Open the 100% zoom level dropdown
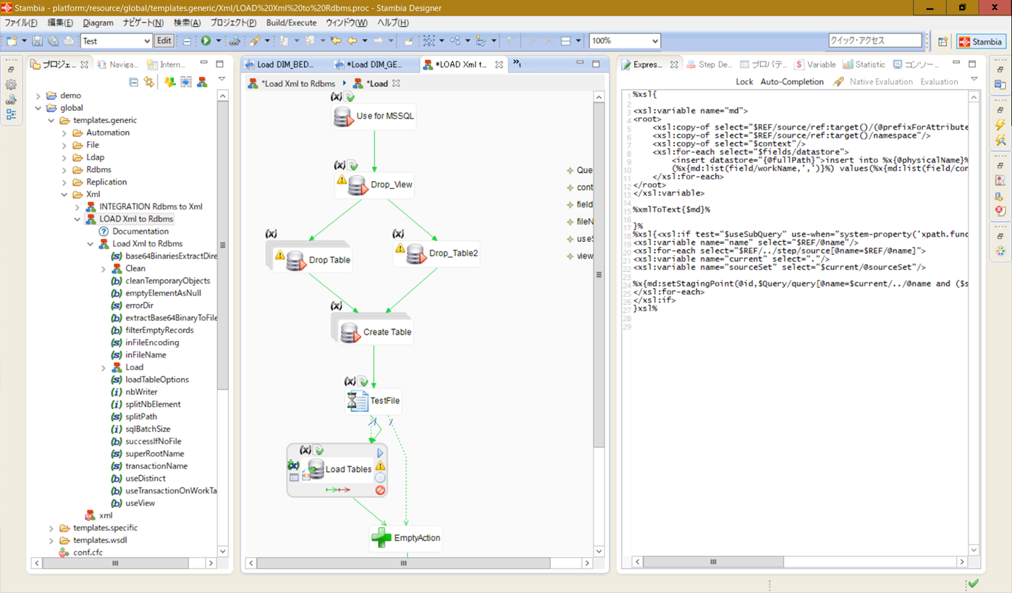Image resolution: width=1012 pixels, height=593 pixels. 654,41
